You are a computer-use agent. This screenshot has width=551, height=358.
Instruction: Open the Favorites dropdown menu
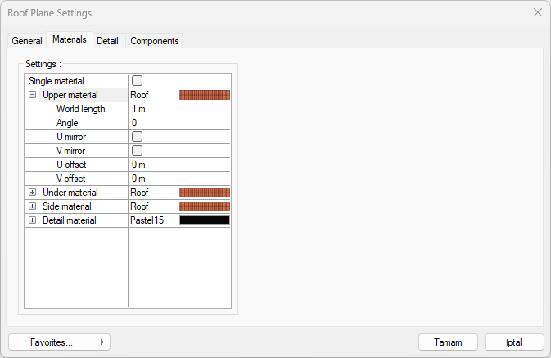click(x=59, y=342)
